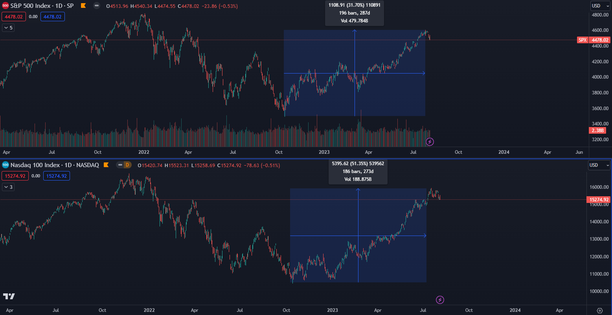This screenshot has height=315, width=612.
Task: Toggle the delayed data 'D' indicator on Nasdaq chart
Action: 123,165
